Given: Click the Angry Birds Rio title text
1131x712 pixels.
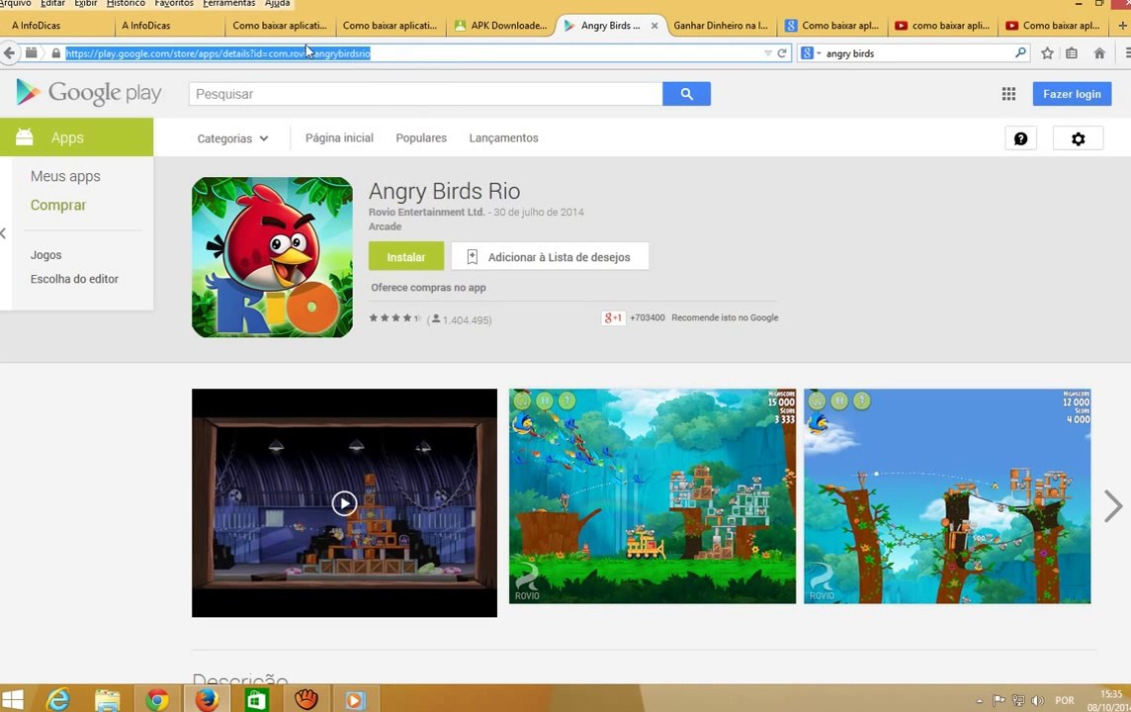Looking at the screenshot, I should point(444,191).
